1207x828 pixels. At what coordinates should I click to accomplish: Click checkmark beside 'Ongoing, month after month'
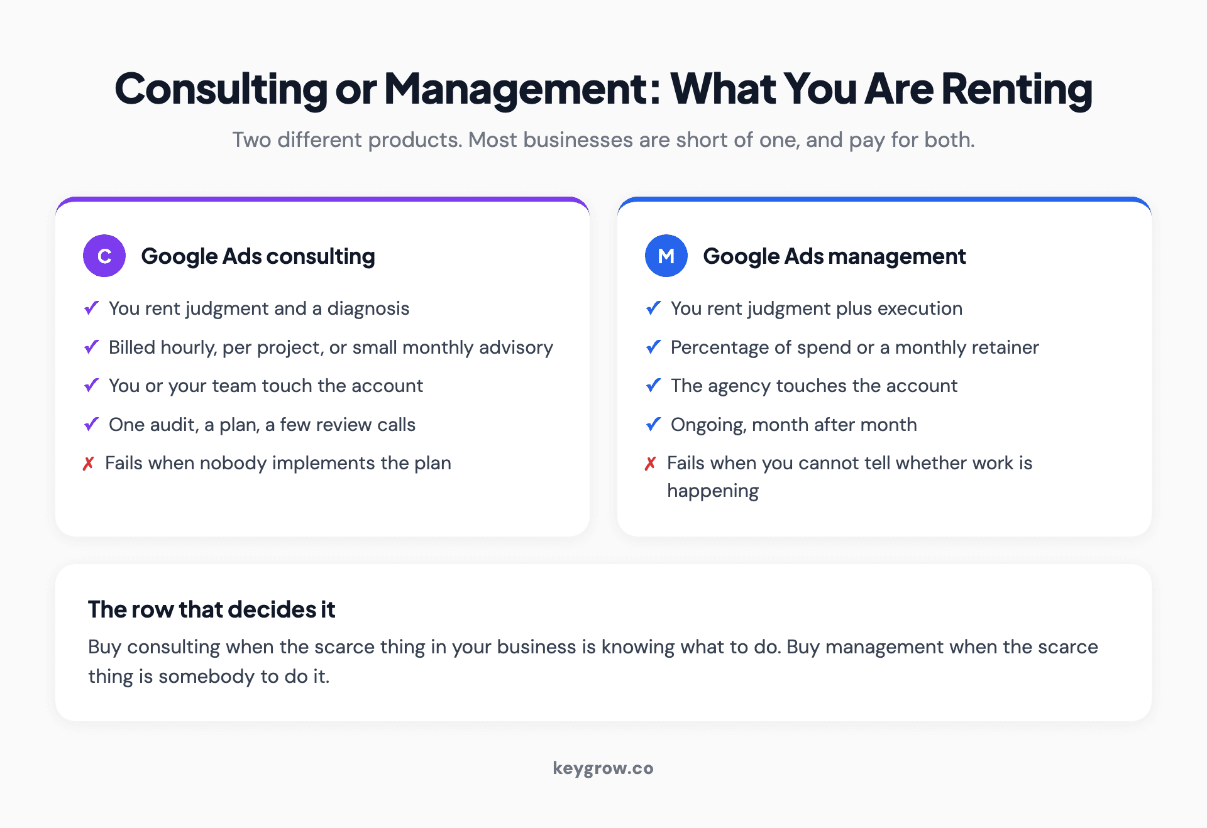[653, 424]
